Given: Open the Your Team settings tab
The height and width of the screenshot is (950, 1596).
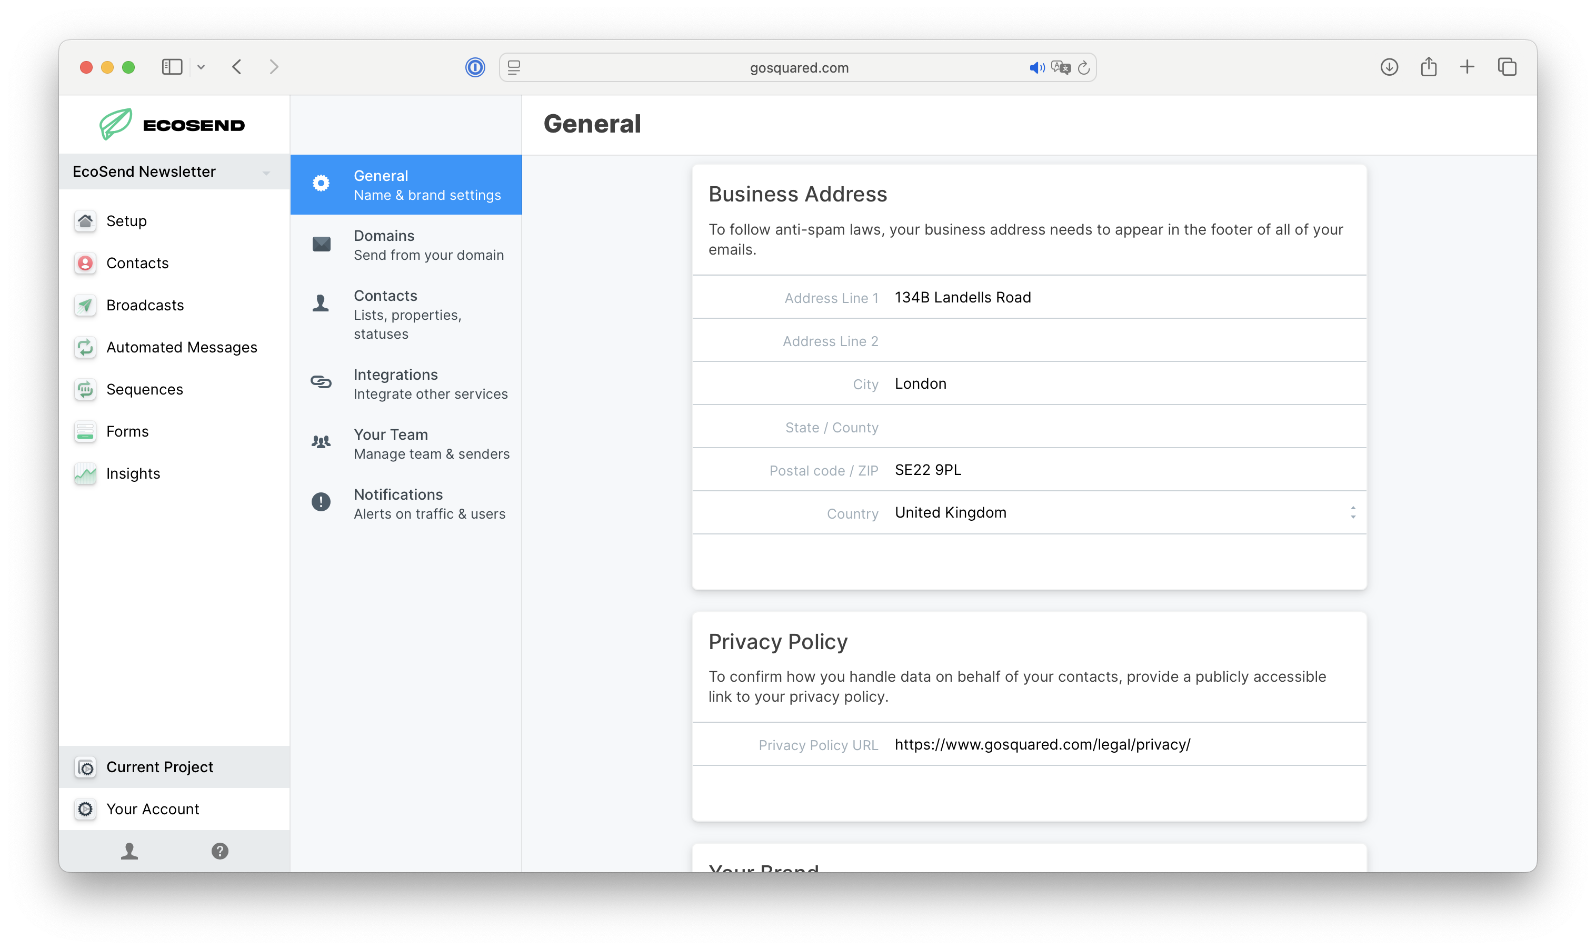Looking at the screenshot, I should (x=406, y=443).
